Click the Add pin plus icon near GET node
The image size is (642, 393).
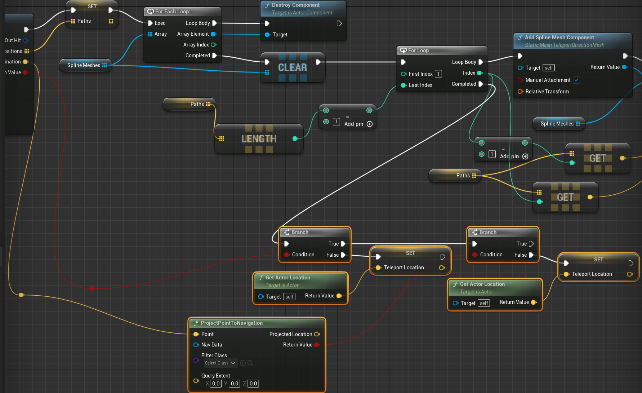coord(525,156)
